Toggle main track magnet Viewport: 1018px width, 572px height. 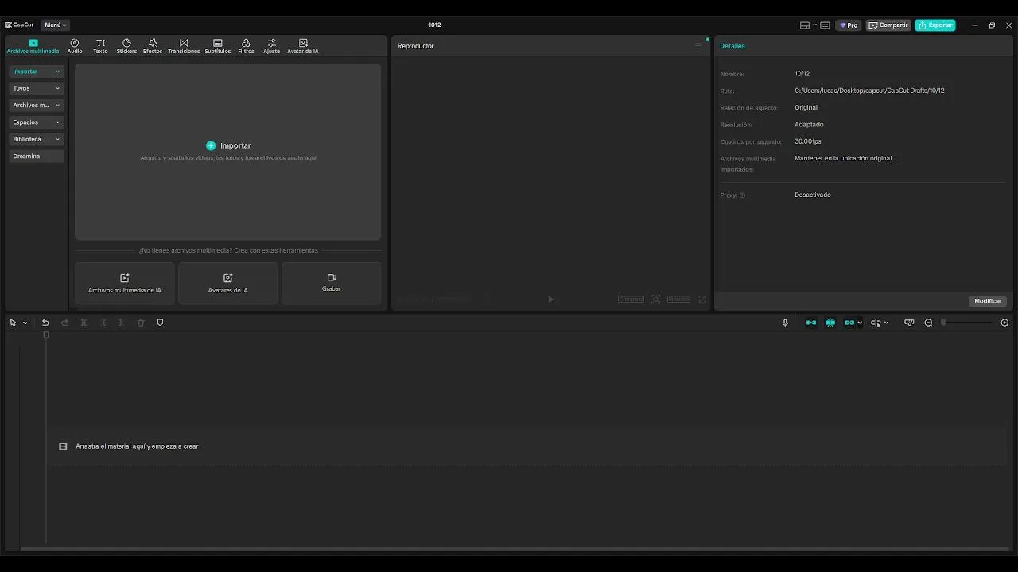[811, 323]
